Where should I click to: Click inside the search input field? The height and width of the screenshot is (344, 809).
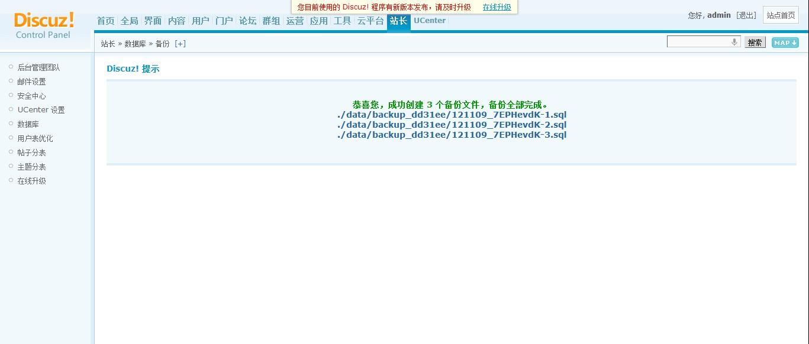pos(698,42)
